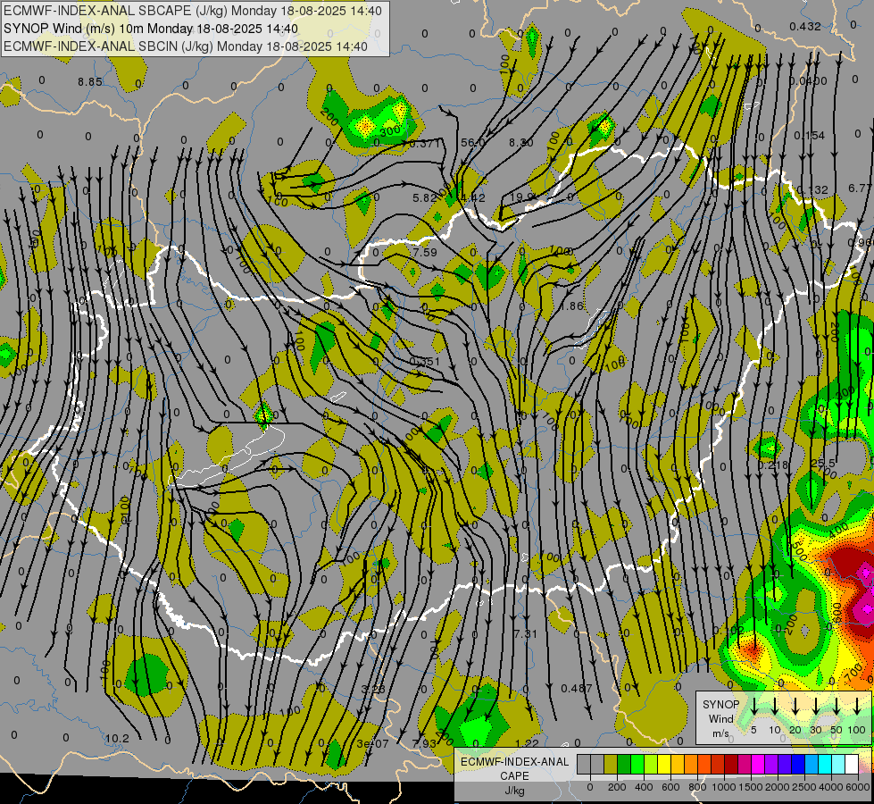
Task: Select the SBCIN header line in title box
Action: point(186,46)
